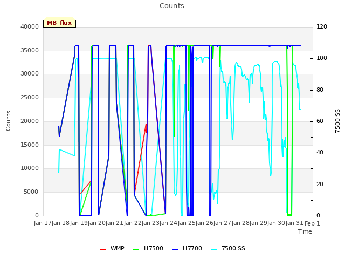The image size is (345, 259).
Task: Click the Jan 23 date tick label
Action: pos(150,223)
